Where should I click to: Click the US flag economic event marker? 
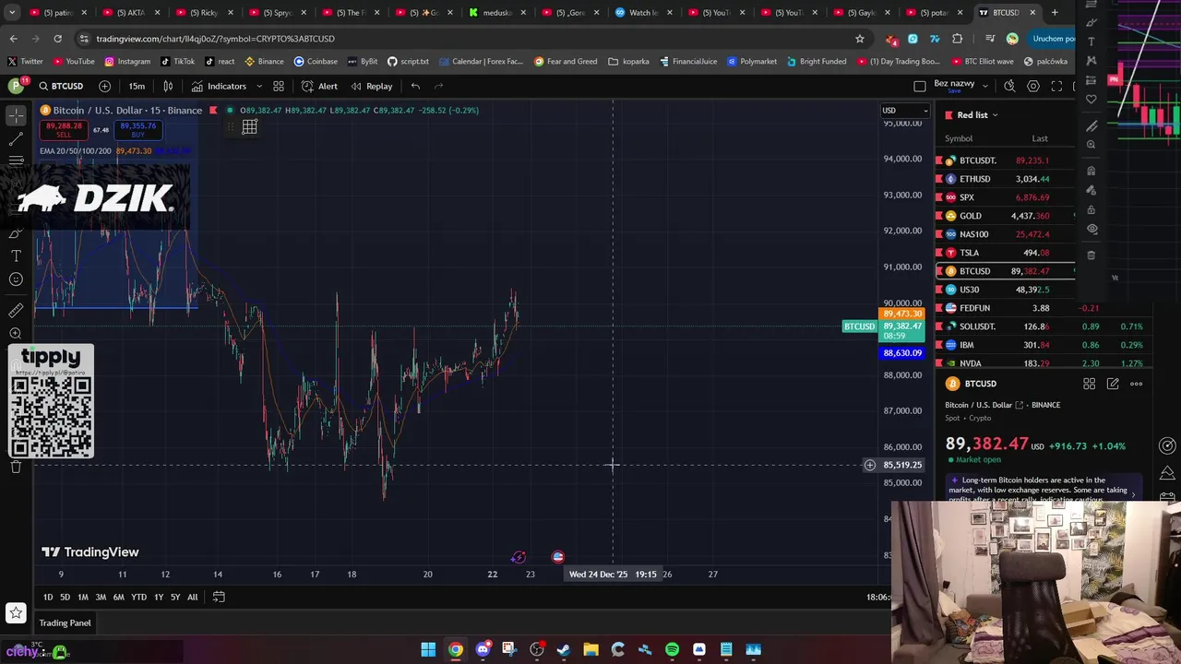pyautogui.click(x=557, y=557)
